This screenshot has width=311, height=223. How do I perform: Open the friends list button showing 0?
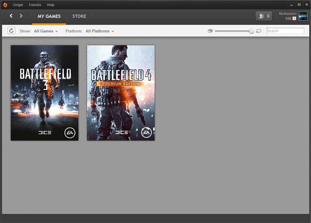pyautogui.click(x=264, y=16)
